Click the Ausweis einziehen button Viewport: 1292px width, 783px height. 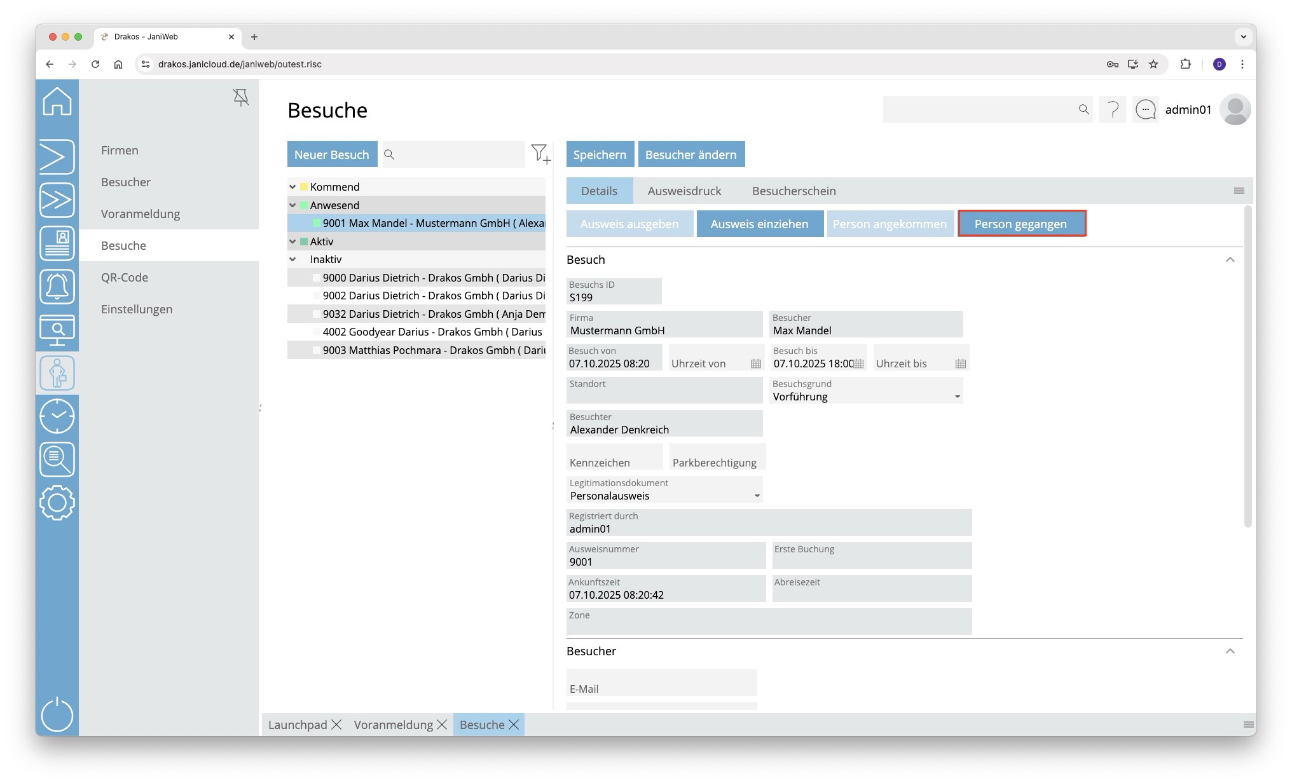[x=759, y=224]
